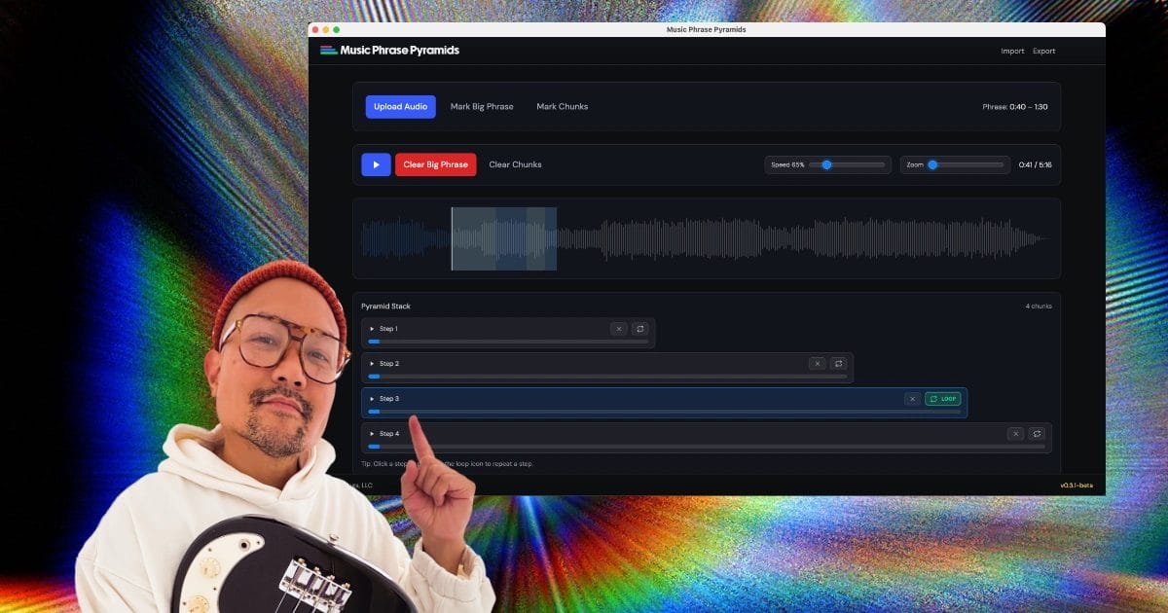Viewport: 1168px width, 613px height.
Task: Click the red Clear Big Phrase button
Action: click(435, 164)
